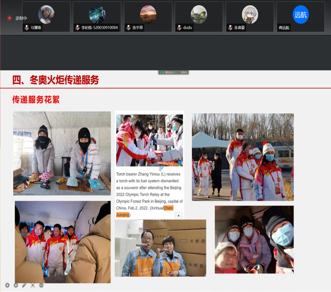Go to the previous slide
Screen dimensions: 331x292
[7, 285]
